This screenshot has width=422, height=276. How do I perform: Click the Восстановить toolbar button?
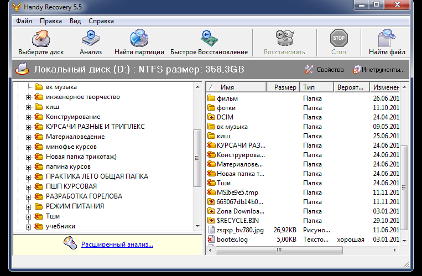pos(284,42)
